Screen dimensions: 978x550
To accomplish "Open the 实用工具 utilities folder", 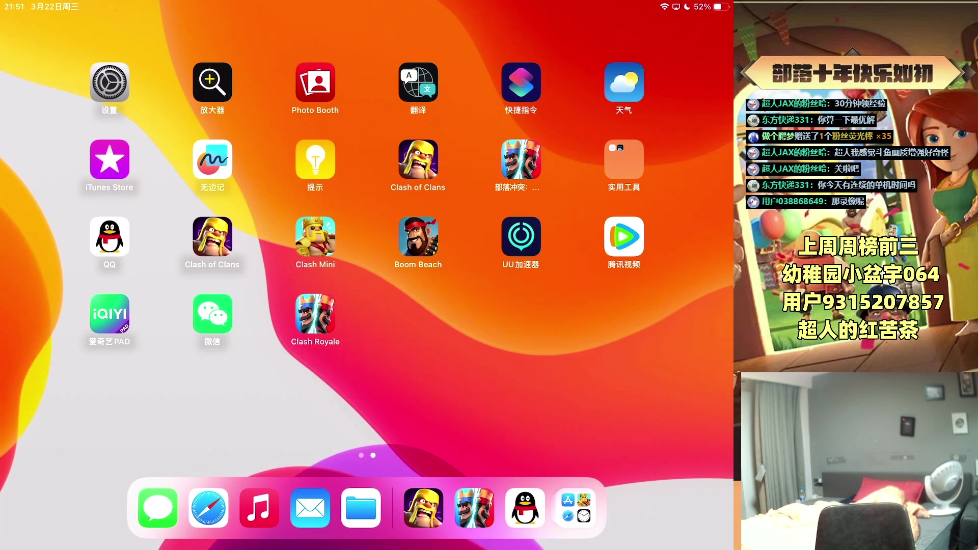I will click(x=624, y=159).
